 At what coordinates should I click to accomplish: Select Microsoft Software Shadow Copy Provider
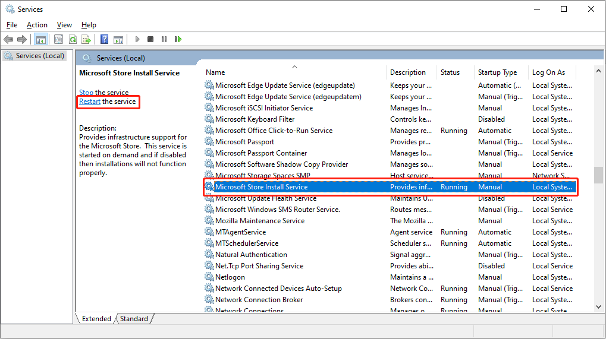tap(390, 164)
